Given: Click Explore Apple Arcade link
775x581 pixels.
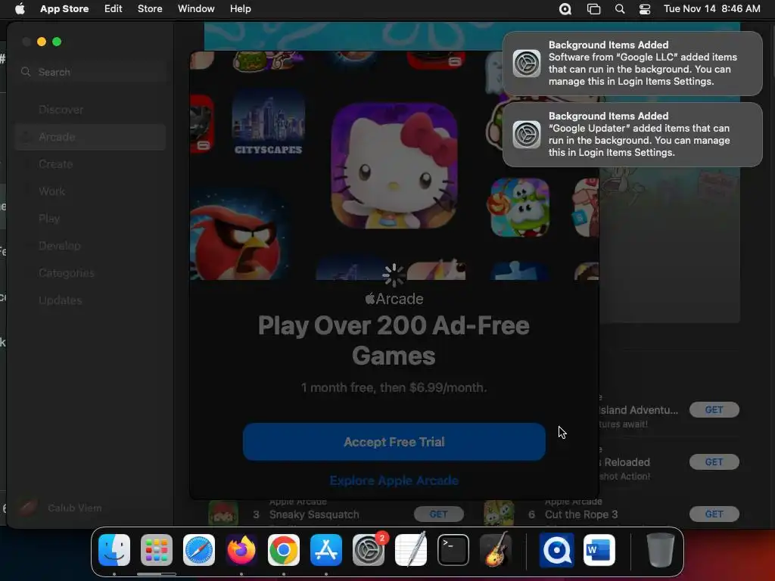Looking at the screenshot, I should click(394, 480).
